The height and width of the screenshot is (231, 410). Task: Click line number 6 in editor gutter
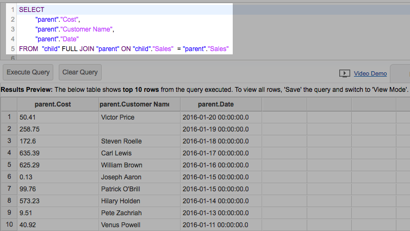[x=12, y=58]
